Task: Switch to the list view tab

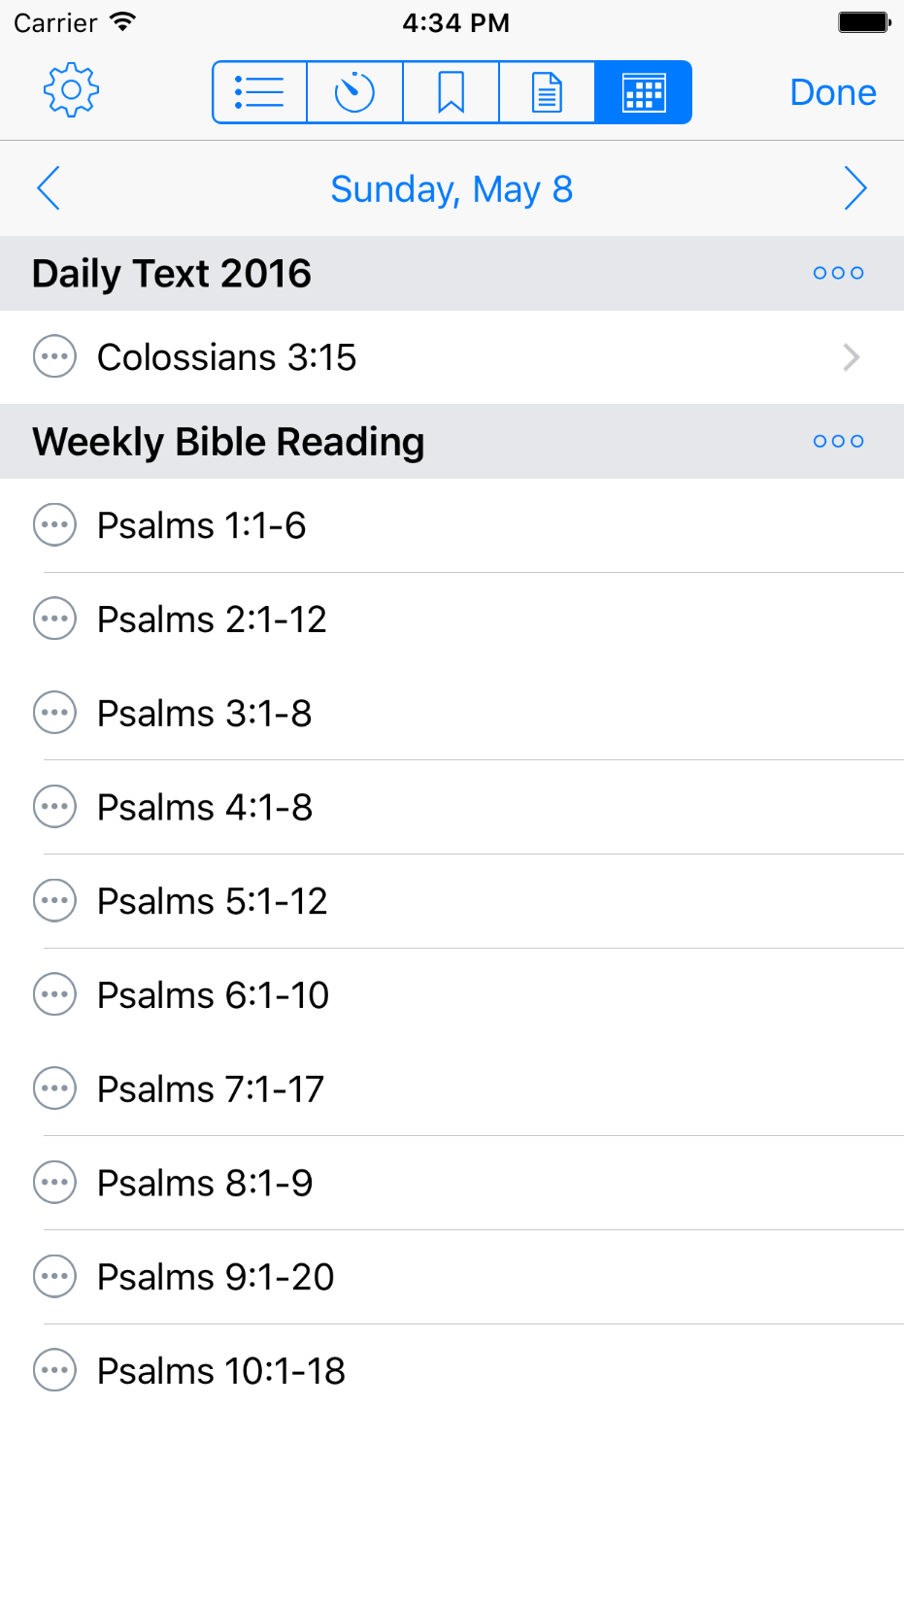Action: click(x=259, y=92)
